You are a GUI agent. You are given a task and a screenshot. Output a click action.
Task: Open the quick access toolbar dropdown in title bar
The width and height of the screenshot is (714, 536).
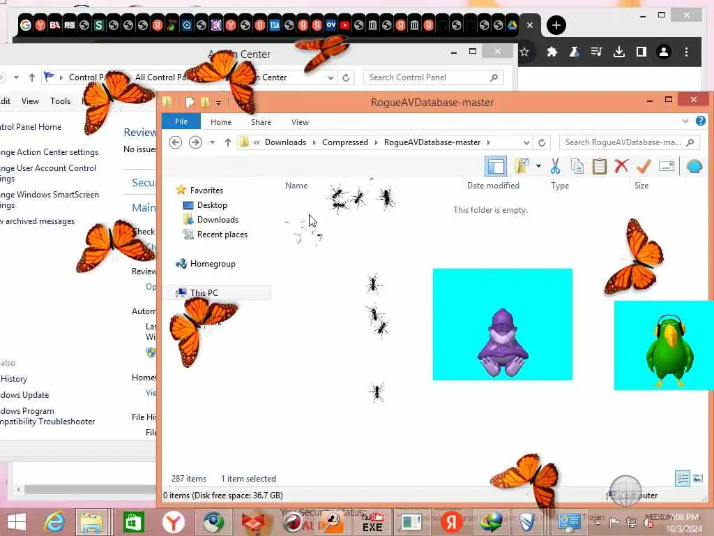(218, 103)
